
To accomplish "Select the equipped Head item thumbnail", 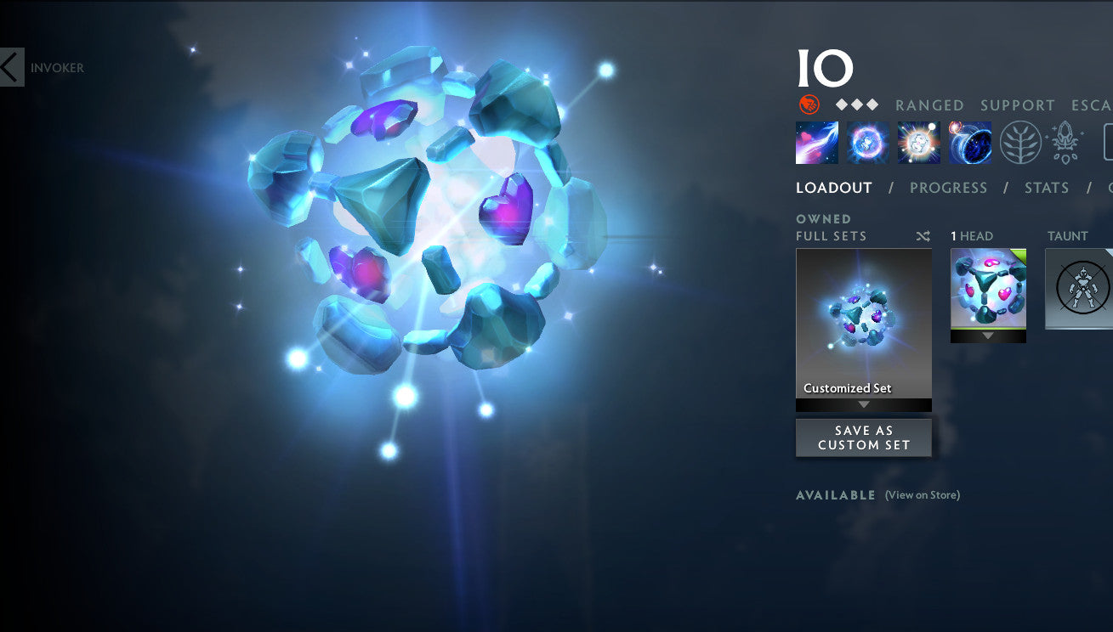I will coord(988,289).
